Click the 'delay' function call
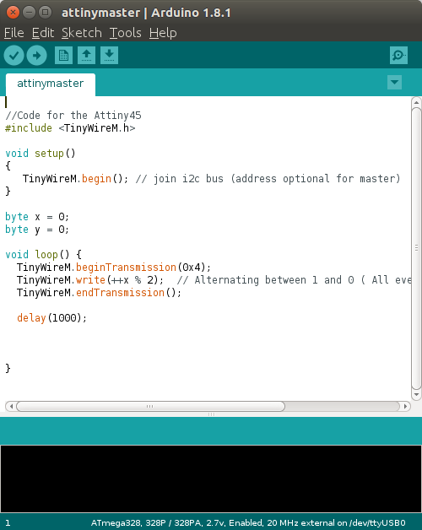This screenshot has height=530, width=422. pyautogui.click(x=31, y=318)
